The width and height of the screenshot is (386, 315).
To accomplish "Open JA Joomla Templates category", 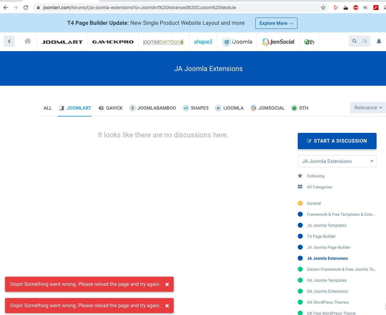I will [327, 225].
